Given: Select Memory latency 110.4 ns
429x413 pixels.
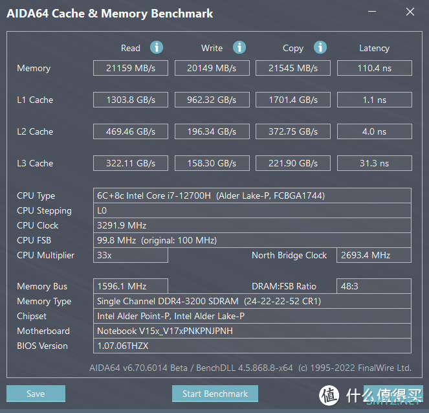Looking at the screenshot, I should pyautogui.click(x=374, y=68).
